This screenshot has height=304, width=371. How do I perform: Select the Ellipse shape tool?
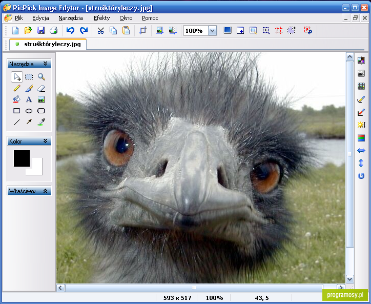pyautogui.click(x=29, y=111)
